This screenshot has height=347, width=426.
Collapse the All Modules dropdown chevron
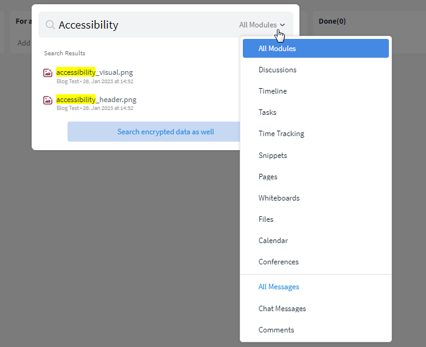click(282, 25)
